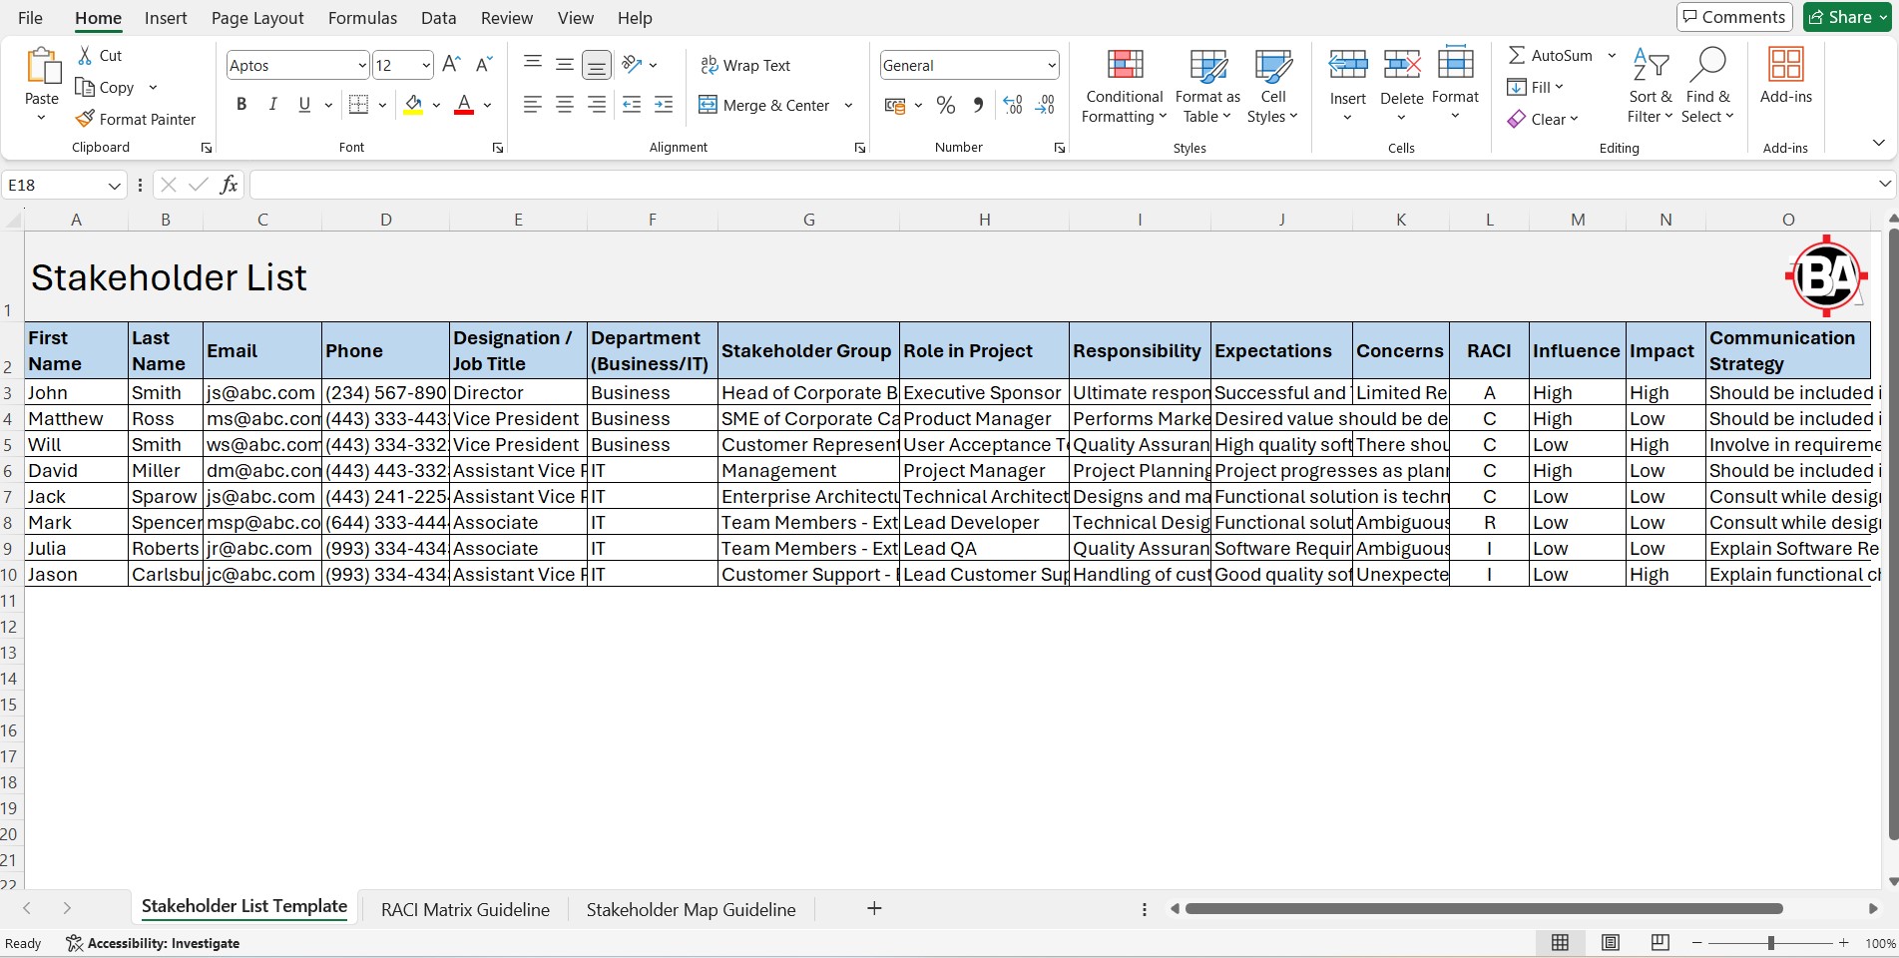Increase decimal places
Screen dimensions: 1899x958
coord(1013,105)
